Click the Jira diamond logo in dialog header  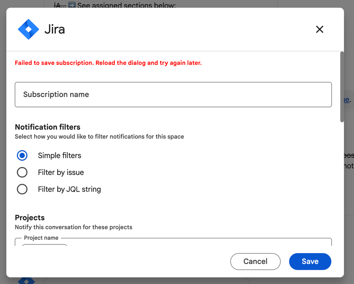[28, 29]
